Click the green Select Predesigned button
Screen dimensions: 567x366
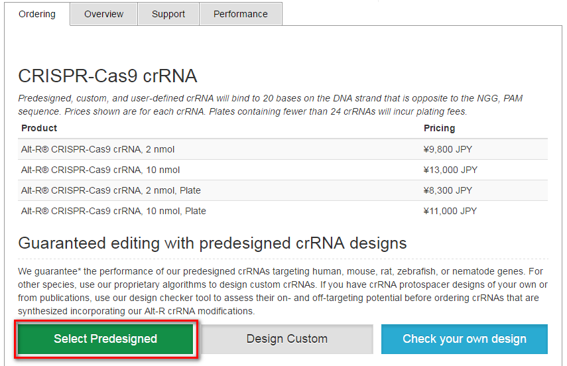point(105,339)
